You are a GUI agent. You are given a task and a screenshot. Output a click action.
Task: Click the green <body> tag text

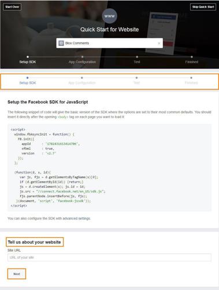click(63, 117)
